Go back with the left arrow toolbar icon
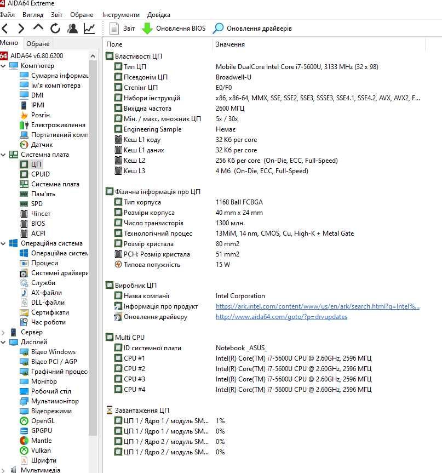Screen dimensions: 442x473 click(x=5, y=29)
